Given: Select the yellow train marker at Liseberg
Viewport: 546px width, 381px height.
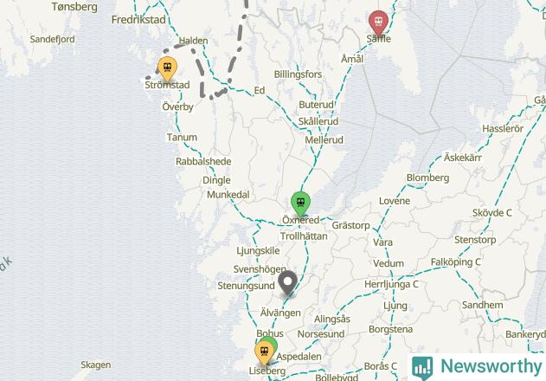Looking at the screenshot, I should click(x=264, y=353).
